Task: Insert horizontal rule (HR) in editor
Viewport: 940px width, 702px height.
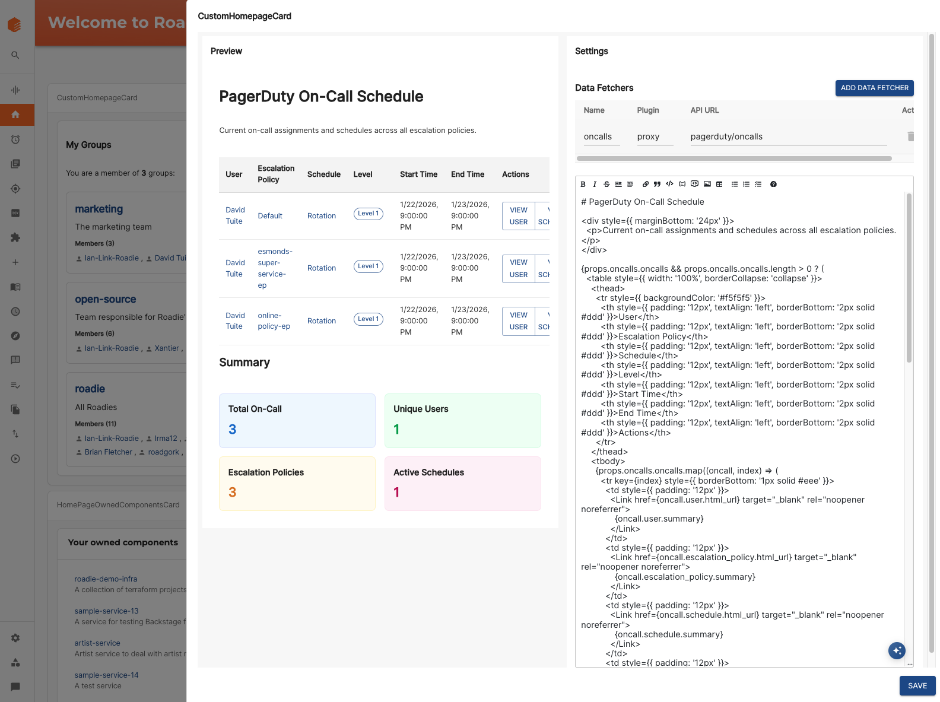Action: (618, 185)
